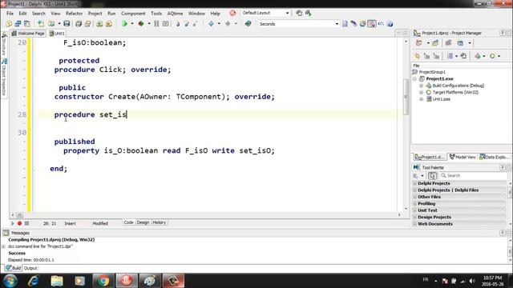
Task: Select Unit1.pas in the project tree
Action: [x=442, y=99]
